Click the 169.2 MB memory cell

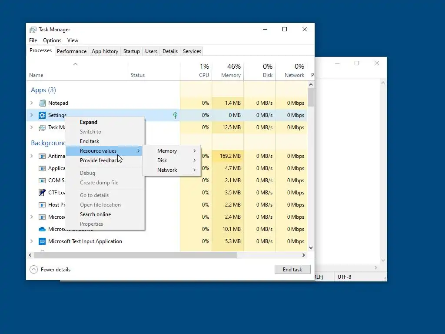[228, 156]
